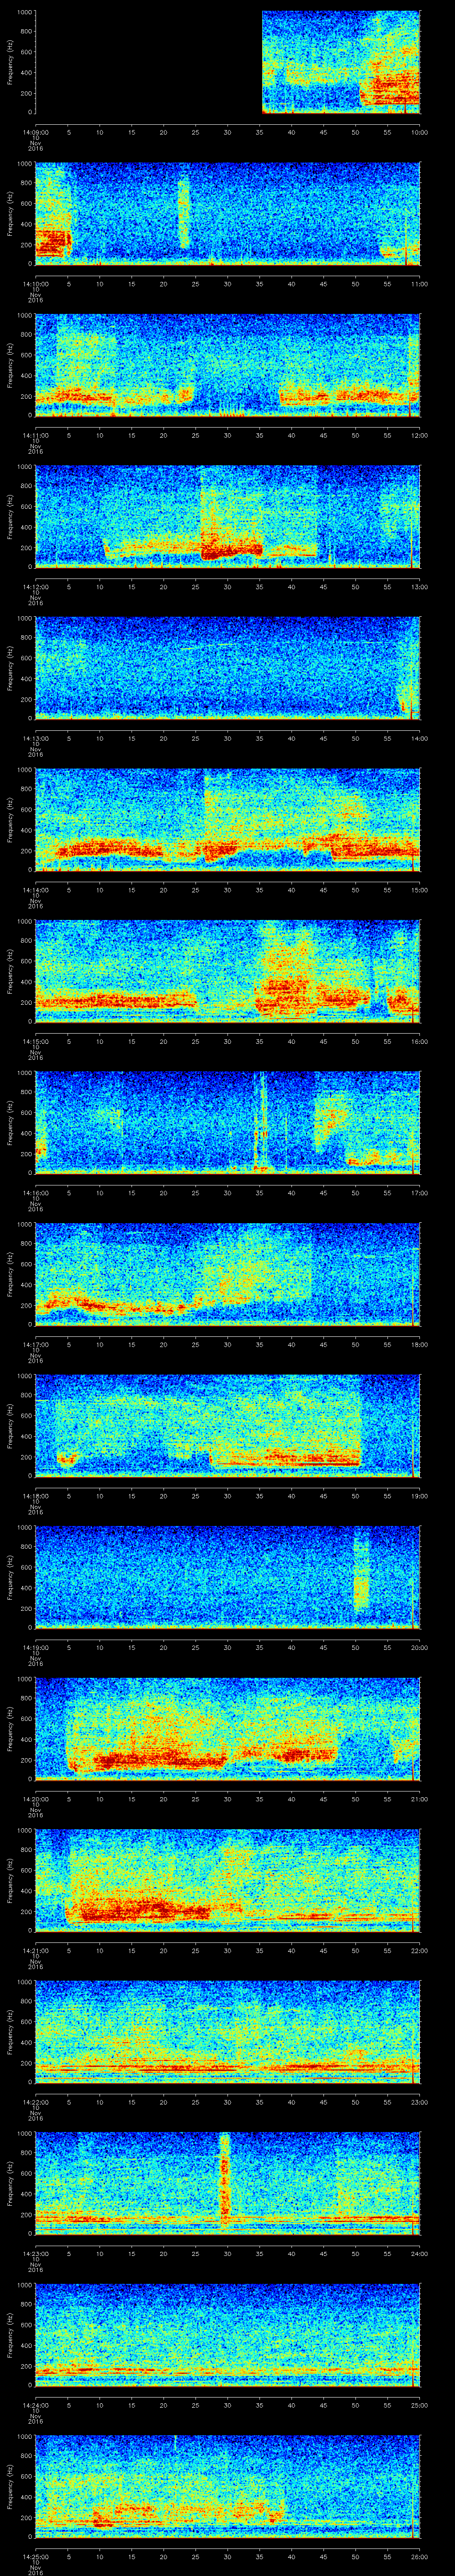
Task: Click the 11:00 end-of-axis time label
Action: [420, 284]
